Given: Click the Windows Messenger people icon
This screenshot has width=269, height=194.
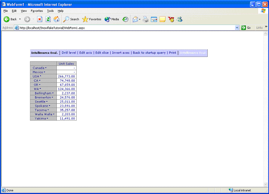Looking at the screenshot, I should [179, 19].
